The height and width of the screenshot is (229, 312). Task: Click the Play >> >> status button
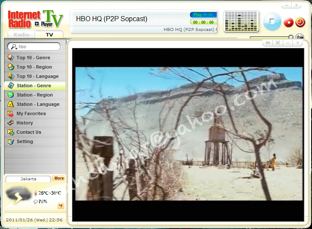coord(203,15)
